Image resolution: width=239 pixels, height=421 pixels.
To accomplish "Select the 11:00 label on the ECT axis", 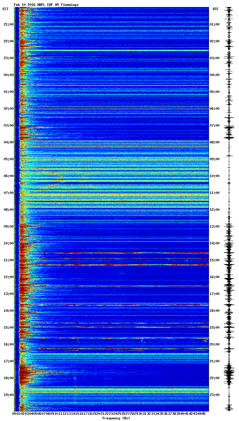I will [9, 260].
